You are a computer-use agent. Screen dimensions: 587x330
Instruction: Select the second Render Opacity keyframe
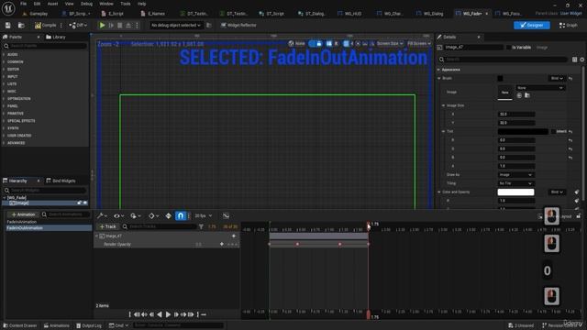(297, 244)
